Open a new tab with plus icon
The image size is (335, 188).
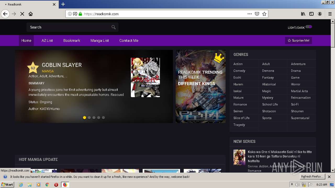[63, 4]
